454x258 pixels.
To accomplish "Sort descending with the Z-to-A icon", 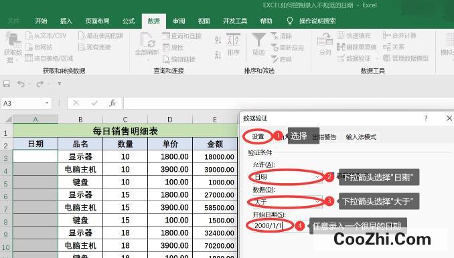I will coord(218,55).
